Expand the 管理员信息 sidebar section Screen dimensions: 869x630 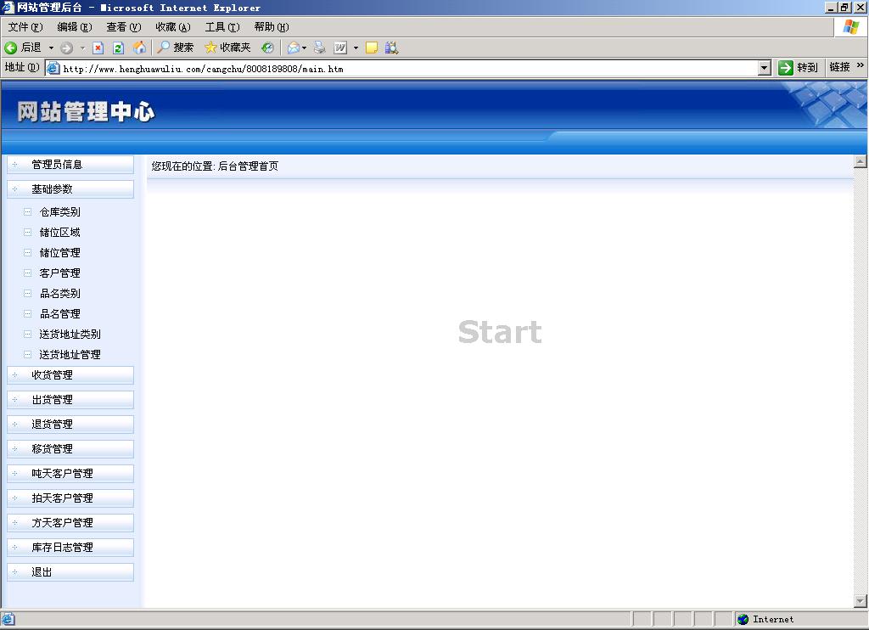pyautogui.click(x=70, y=165)
